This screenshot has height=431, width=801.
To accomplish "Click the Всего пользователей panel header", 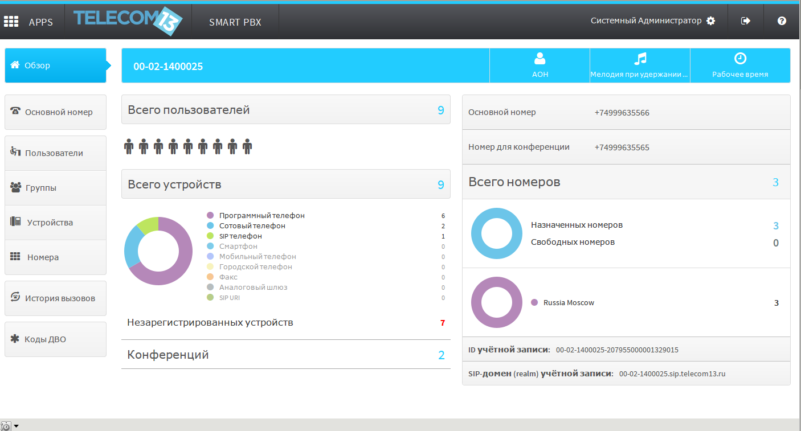I will [286, 109].
